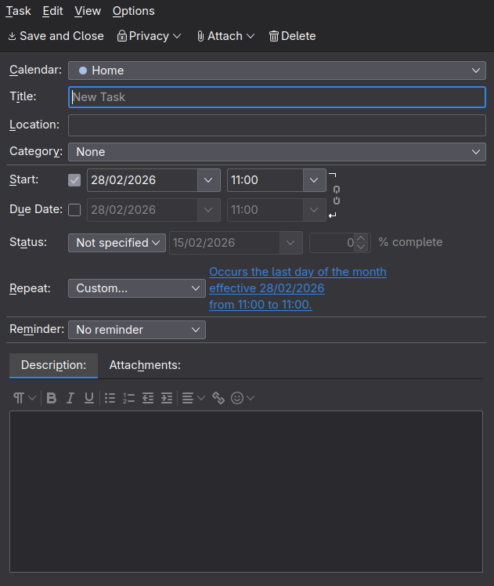494x586 pixels.
Task: Open the repeat rule summary link
Action: 297,288
